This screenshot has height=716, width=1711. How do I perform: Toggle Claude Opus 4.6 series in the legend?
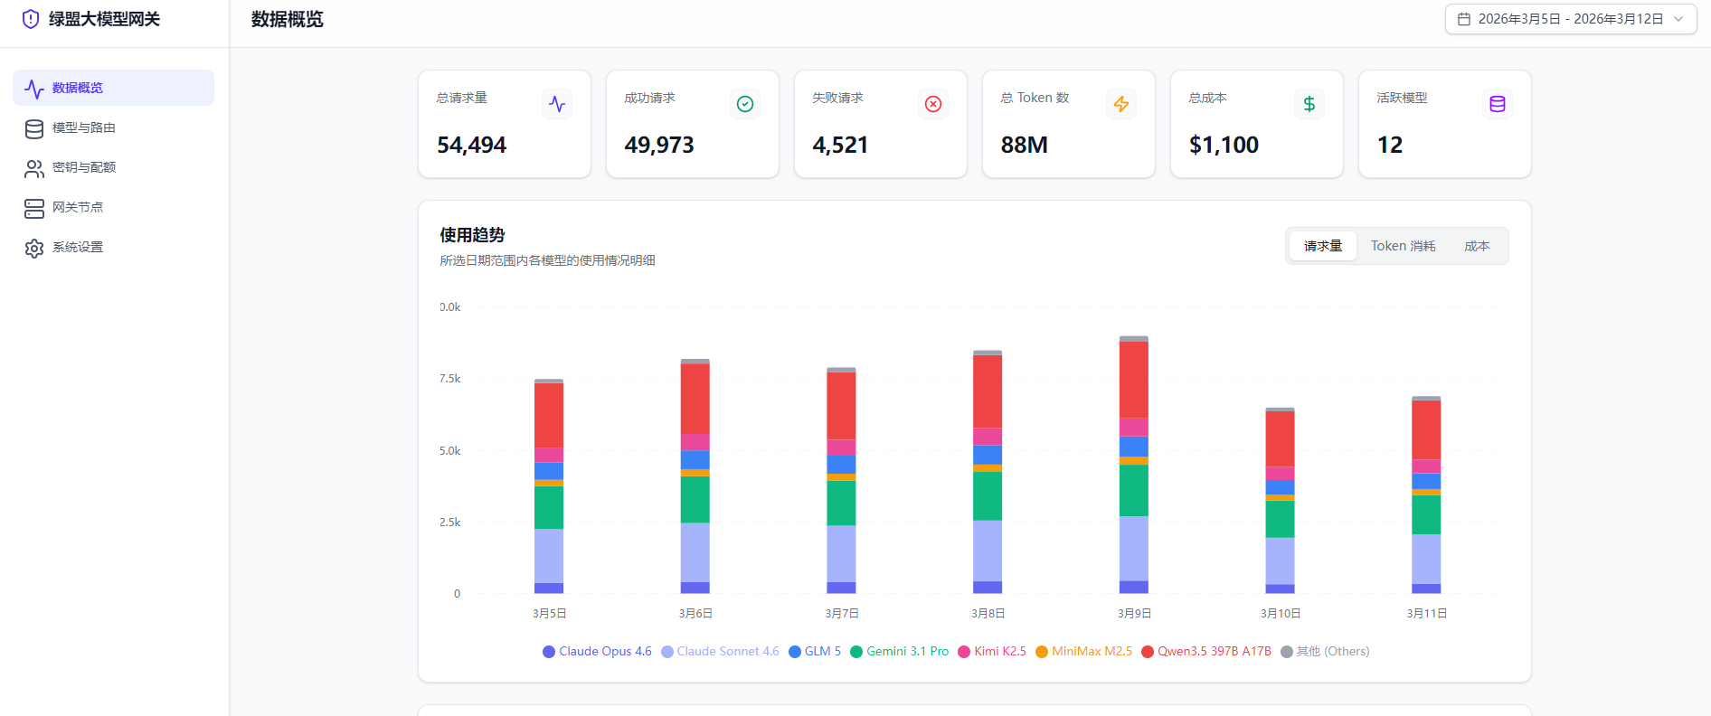597,652
